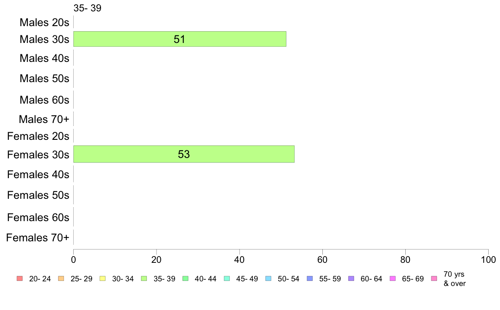Viewport: 500px width, 310px height.
Task: Select the 50-54 light blue legend swatch
Action: pyautogui.click(x=268, y=278)
